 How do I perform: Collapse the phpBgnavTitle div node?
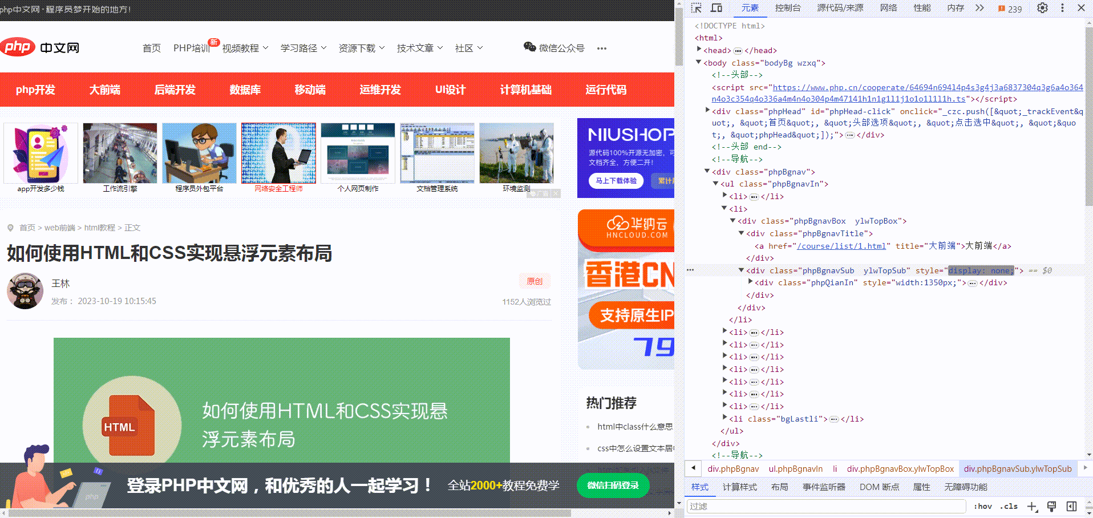pos(742,233)
